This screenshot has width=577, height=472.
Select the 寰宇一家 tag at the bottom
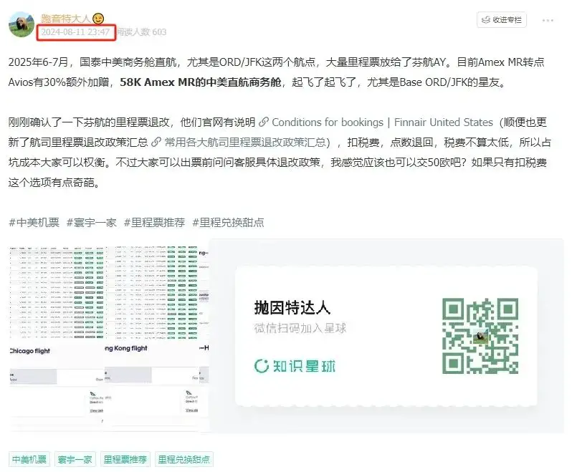pyautogui.click(x=74, y=459)
